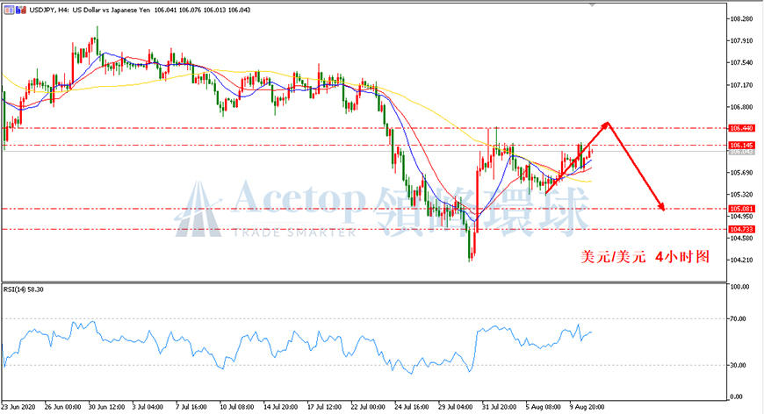The height and width of the screenshot is (414, 764).
Task: Click the depth of market icon
Action: (x=20, y=10)
